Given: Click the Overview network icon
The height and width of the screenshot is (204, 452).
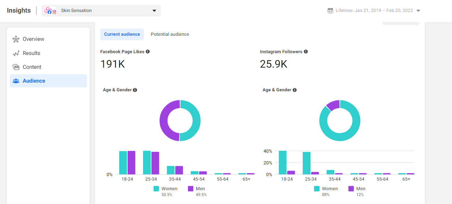Looking at the screenshot, I should pyautogui.click(x=16, y=39).
